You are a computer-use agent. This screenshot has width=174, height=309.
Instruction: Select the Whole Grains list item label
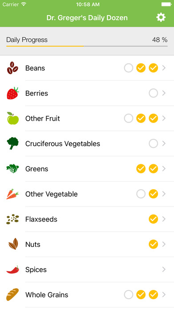coord(47,295)
